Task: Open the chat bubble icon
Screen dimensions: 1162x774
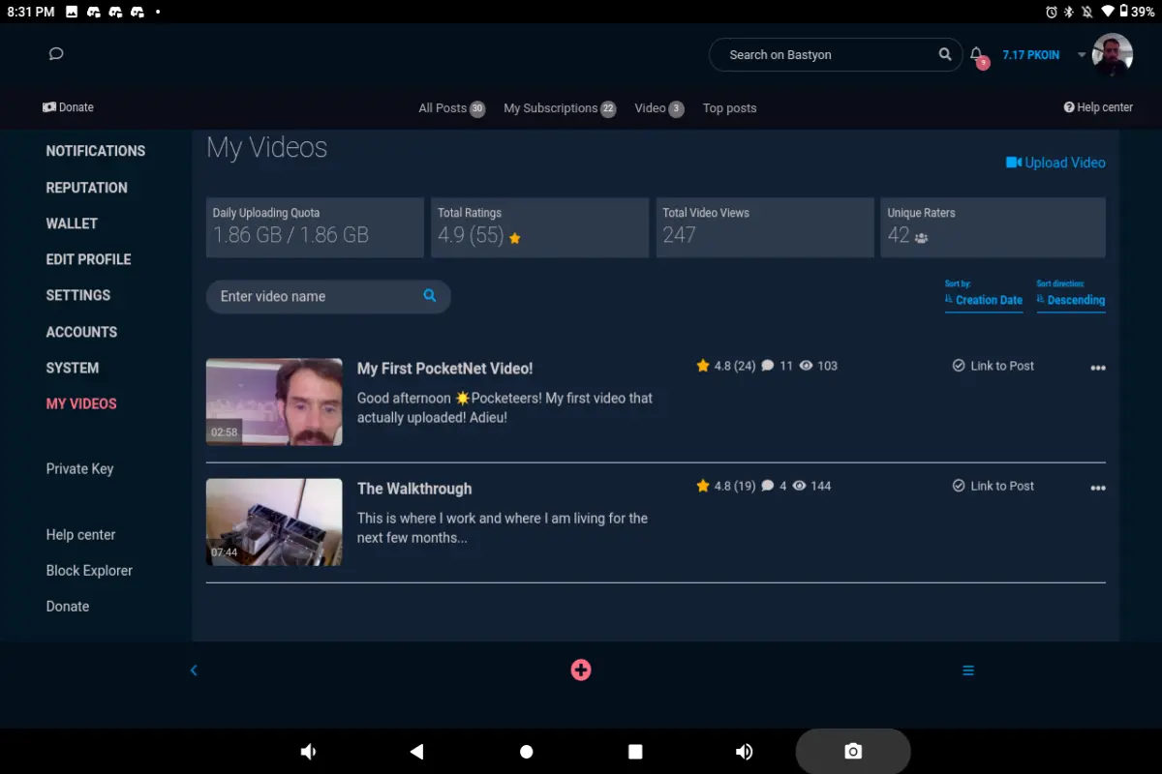Action: (x=56, y=54)
